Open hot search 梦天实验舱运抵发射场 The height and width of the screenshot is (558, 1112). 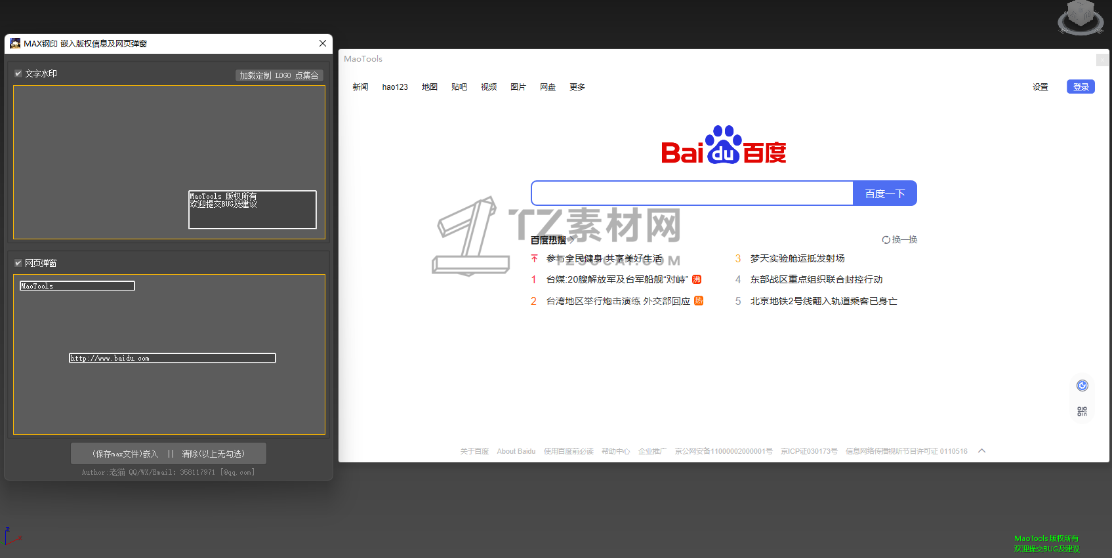click(797, 258)
